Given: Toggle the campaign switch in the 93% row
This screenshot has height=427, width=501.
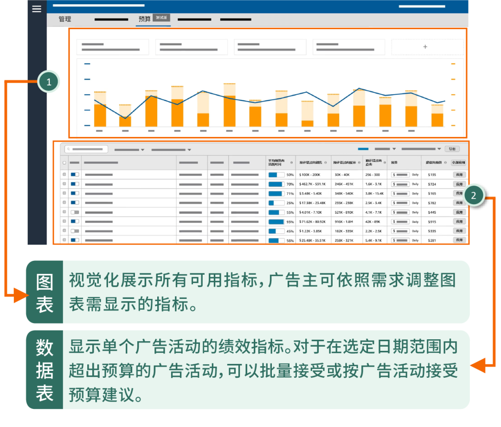Looking at the screenshot, I should [75, 221].
